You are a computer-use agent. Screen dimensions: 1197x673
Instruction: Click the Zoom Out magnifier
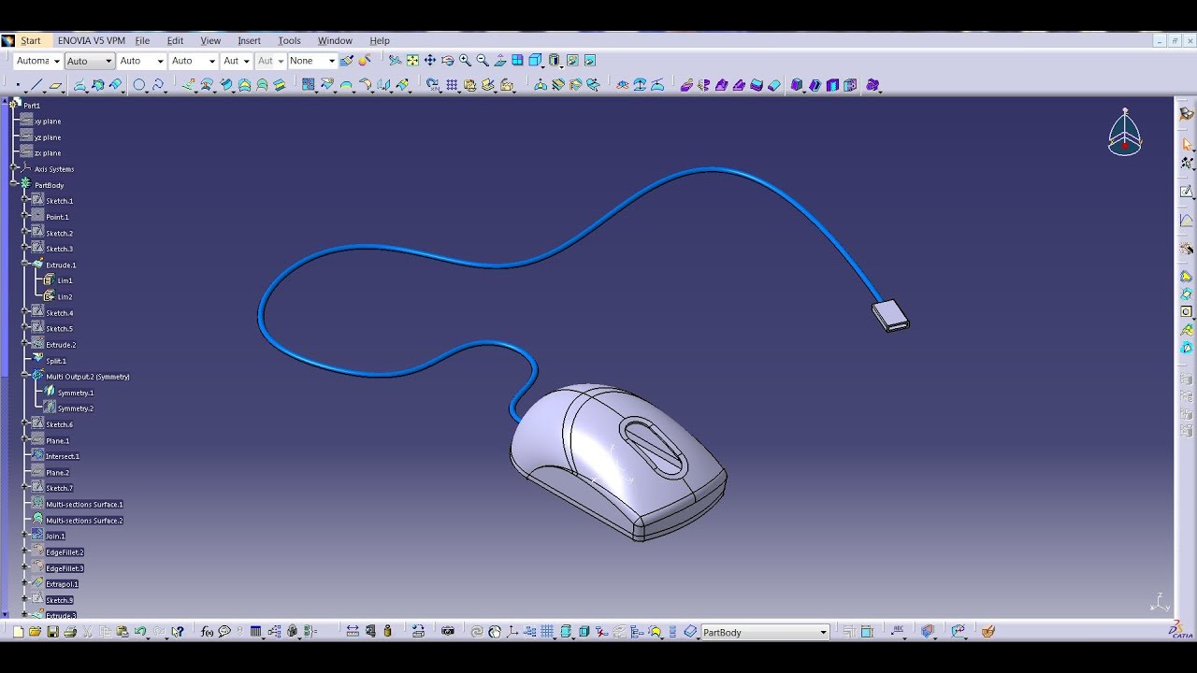tap(483, 60)
